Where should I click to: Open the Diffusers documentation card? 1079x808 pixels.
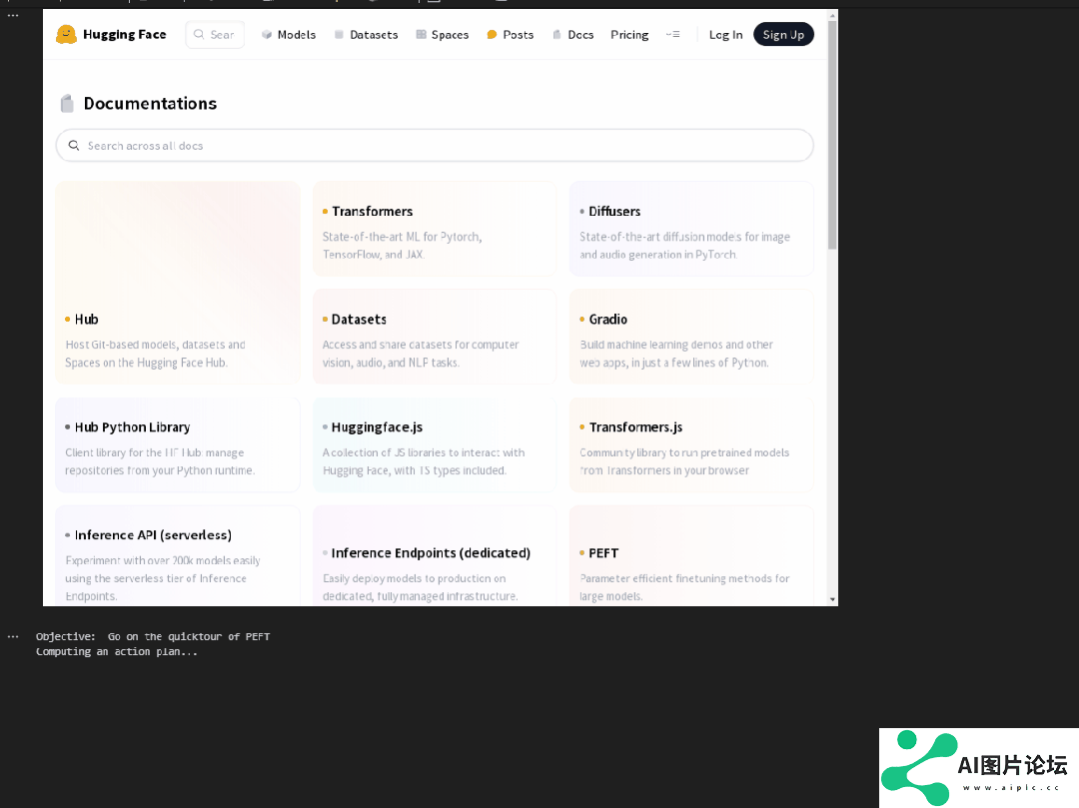pyautogui.click(x=691, y=229)
